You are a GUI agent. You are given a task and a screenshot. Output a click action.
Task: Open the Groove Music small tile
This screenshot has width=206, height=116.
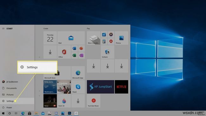[x=111, y=35]
